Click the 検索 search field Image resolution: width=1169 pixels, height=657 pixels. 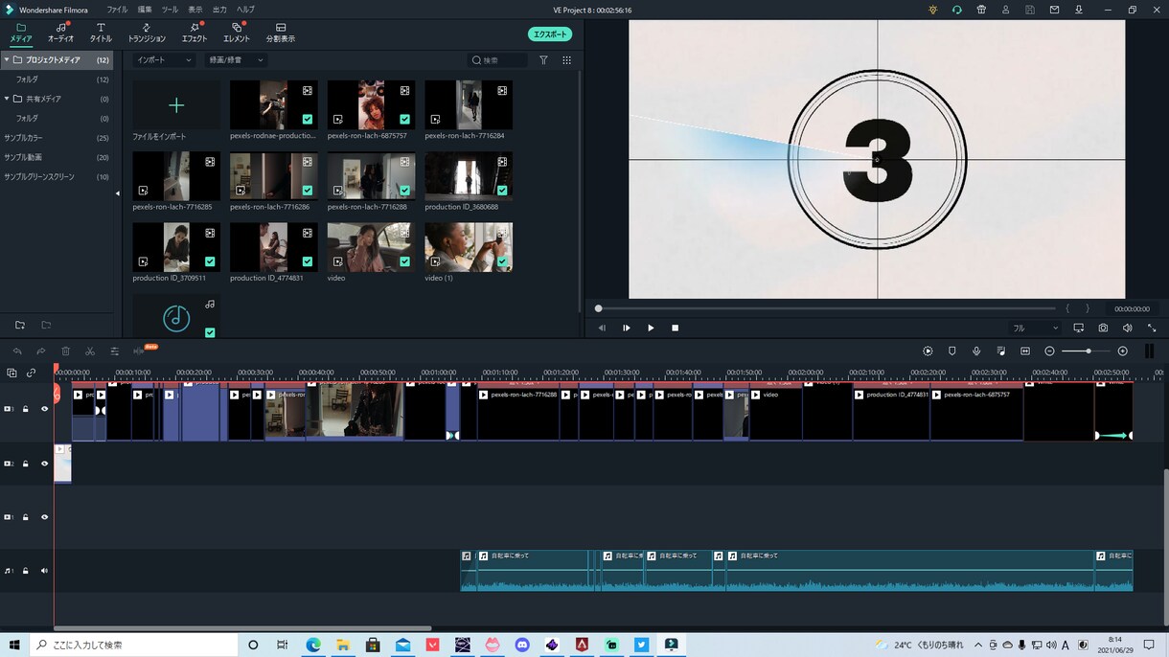pos(497,60)
